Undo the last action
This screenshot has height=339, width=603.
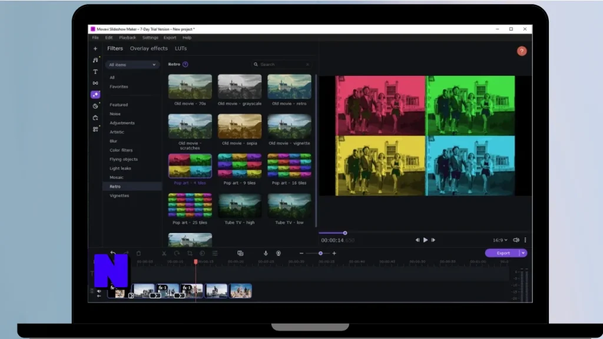click(x=112, y=253)
